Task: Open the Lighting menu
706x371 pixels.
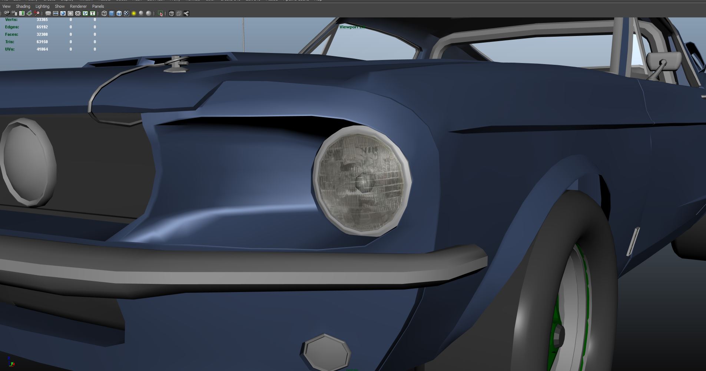Action: (x=42, y=6)
